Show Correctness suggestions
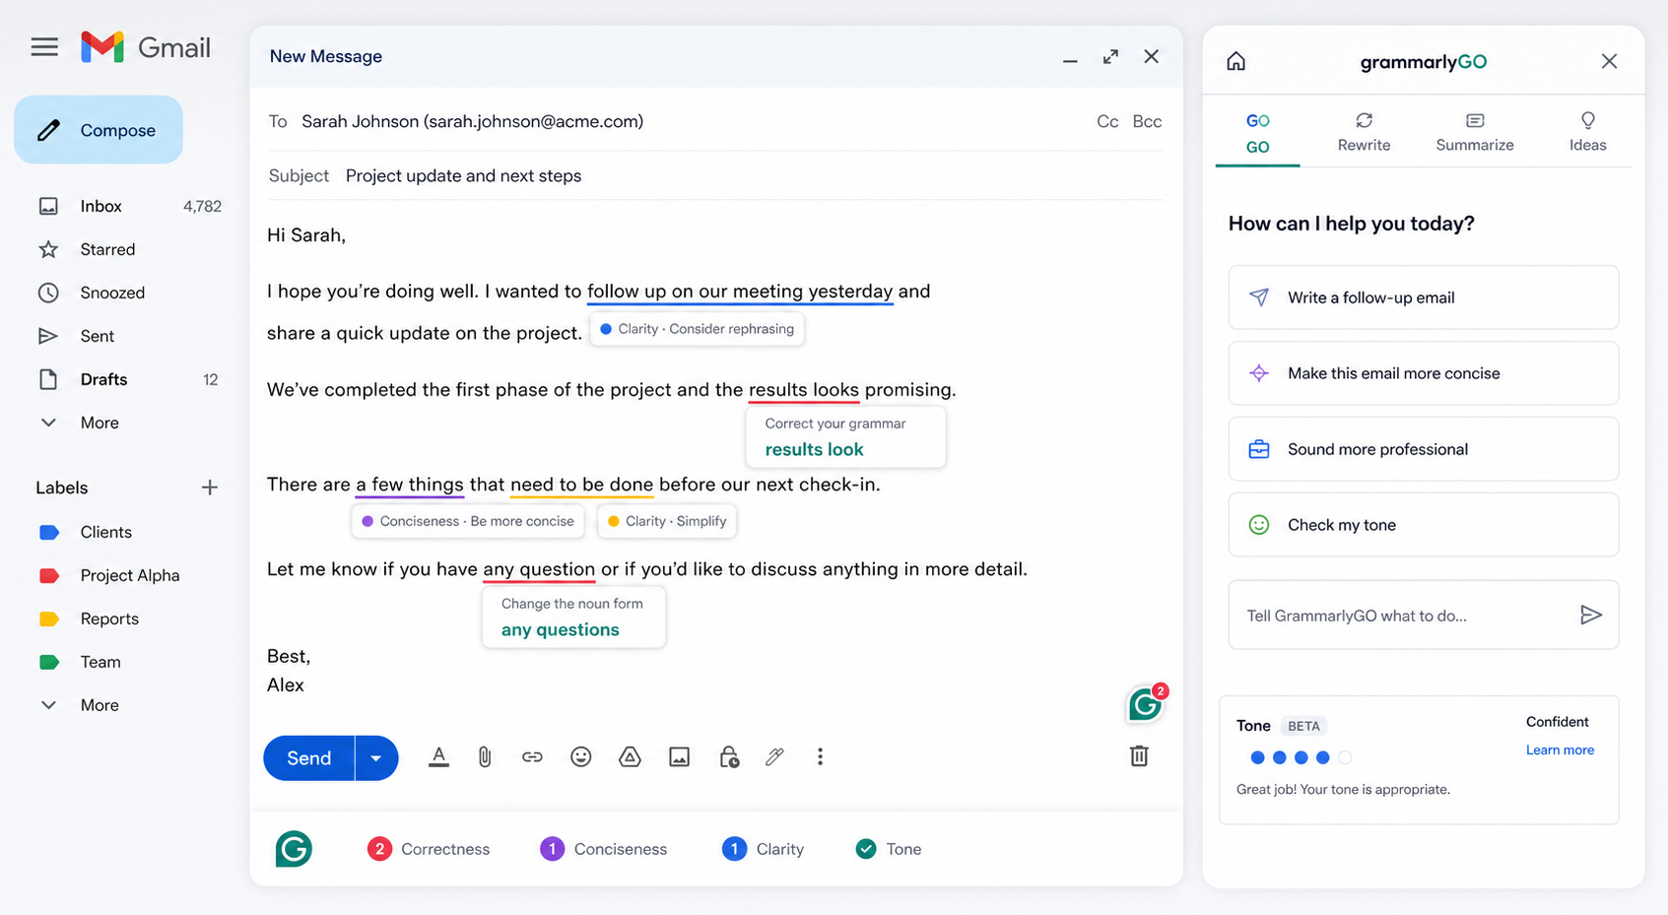Image resolution: width=1668 pixels, height=915 pixels. [429, 849]
